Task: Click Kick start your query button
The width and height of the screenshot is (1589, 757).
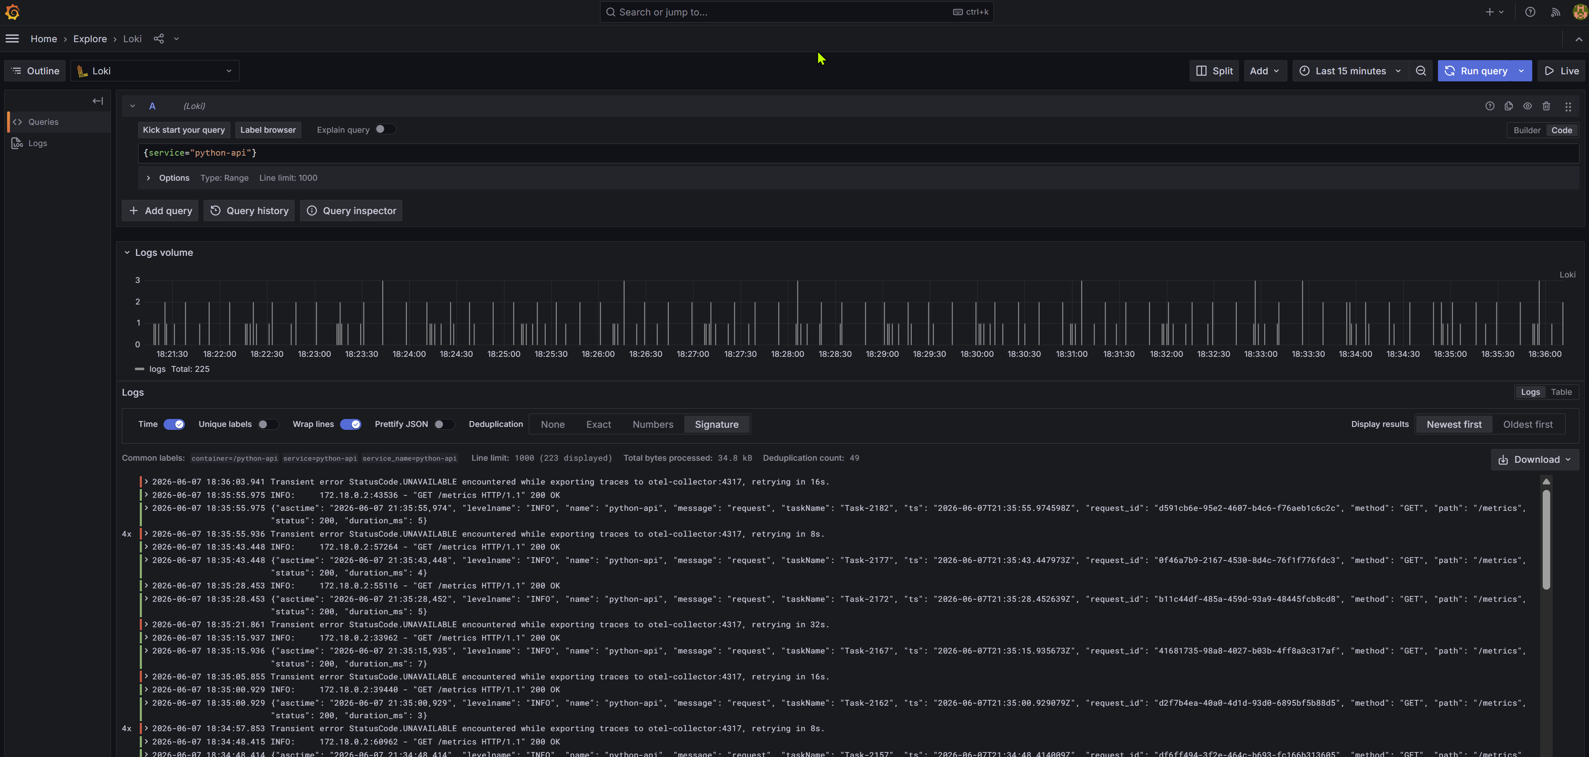Action: [x=184, y=129]
